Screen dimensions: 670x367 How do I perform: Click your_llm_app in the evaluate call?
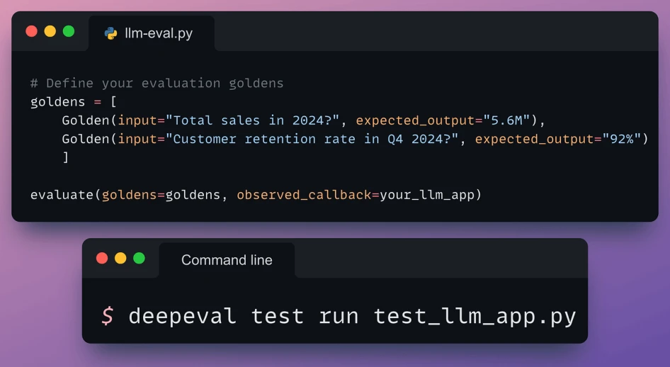[427, 196]
